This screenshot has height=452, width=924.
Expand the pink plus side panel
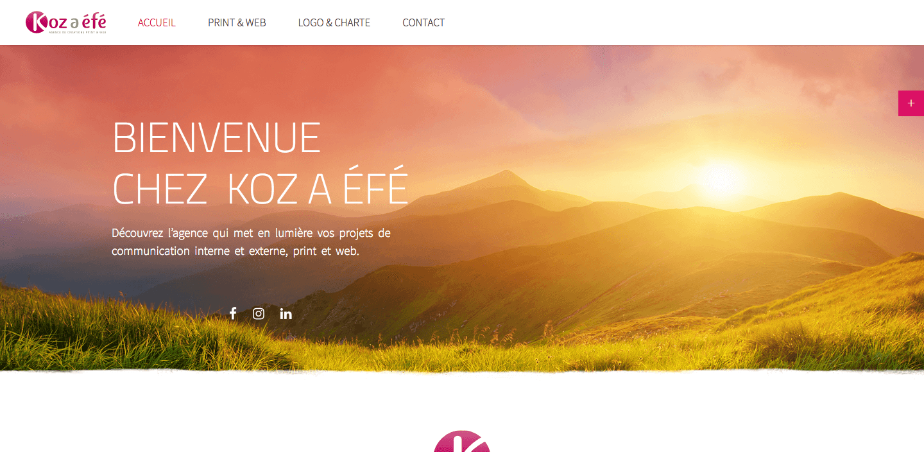(x=911, y=103)
